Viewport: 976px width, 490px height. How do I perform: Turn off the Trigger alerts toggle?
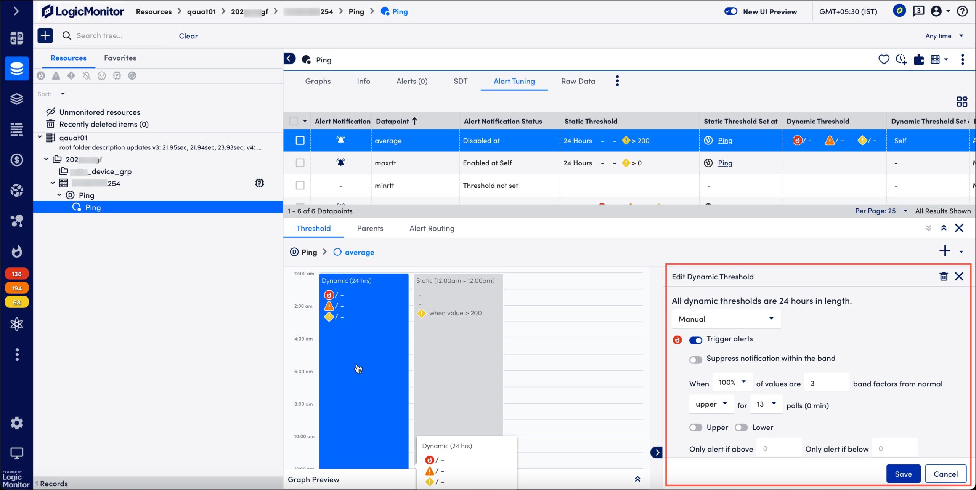point(695,340)
